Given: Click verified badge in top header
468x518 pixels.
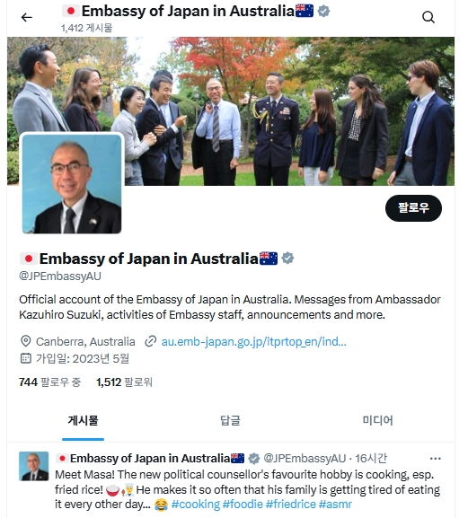Looking at the screenshot, I should 323,12.
